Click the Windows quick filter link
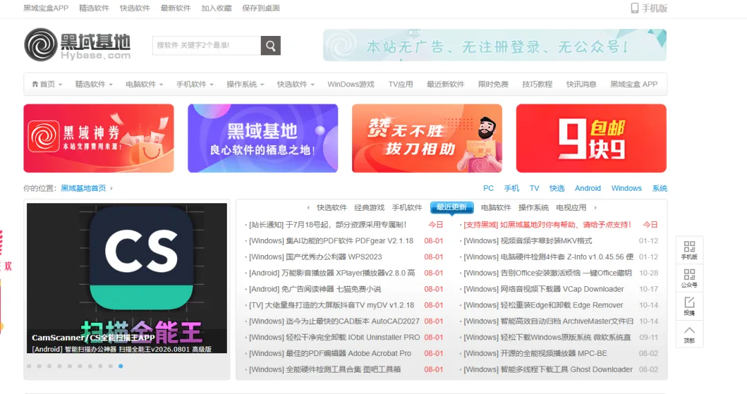Viewport: 747px width, 394px height. [x=627, y=189]
